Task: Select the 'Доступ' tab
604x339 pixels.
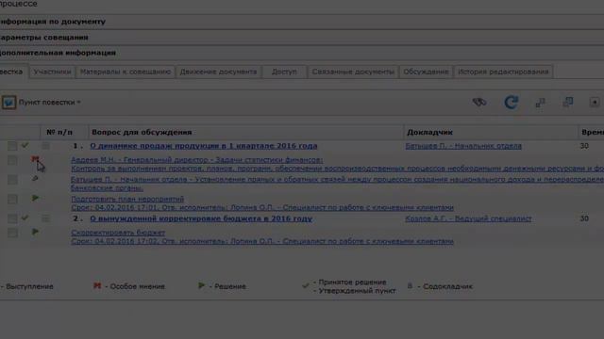Action: tap(284, 72)
